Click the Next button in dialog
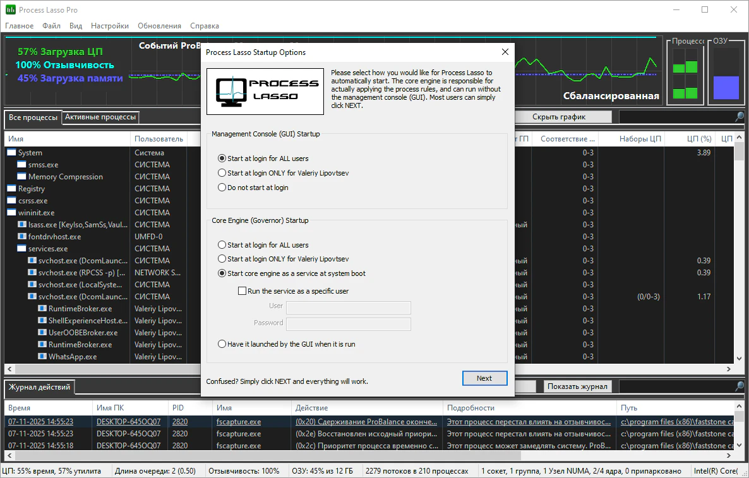The width and height of the screenshot is (749, 478). [x=484, y=378]
